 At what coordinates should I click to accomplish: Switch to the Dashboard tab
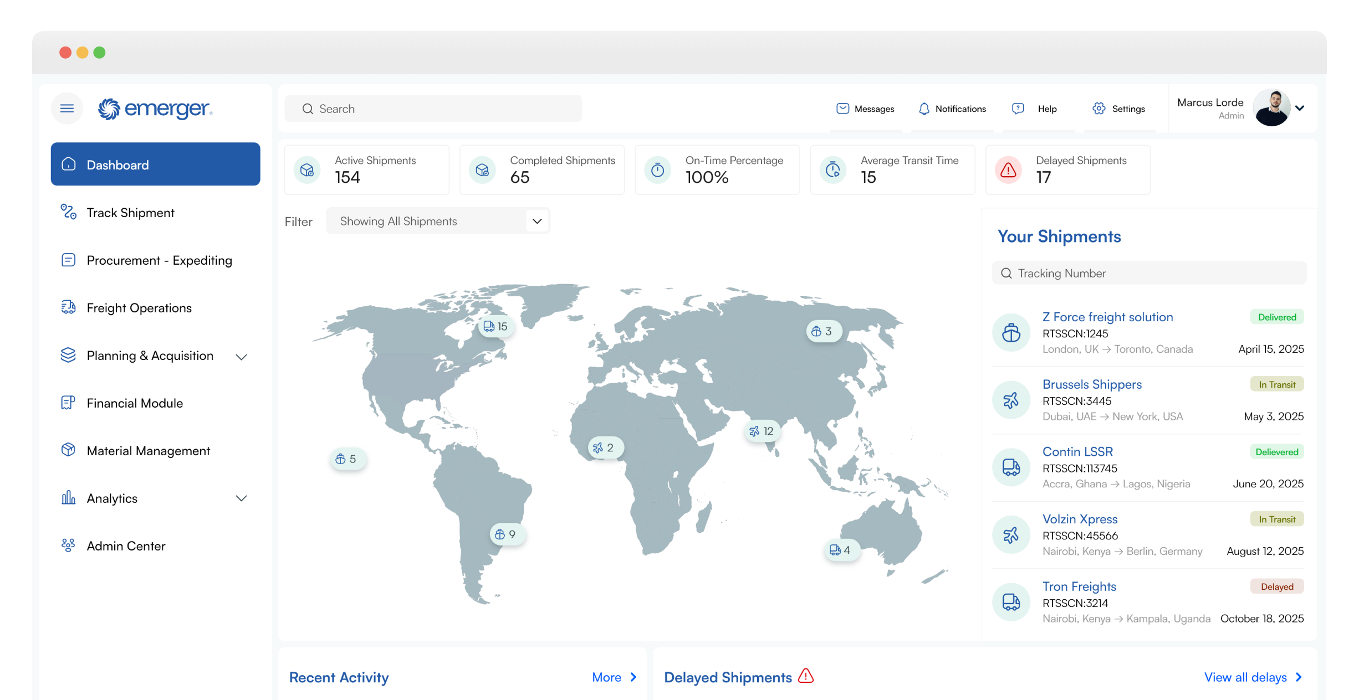(x=117, y=164)
